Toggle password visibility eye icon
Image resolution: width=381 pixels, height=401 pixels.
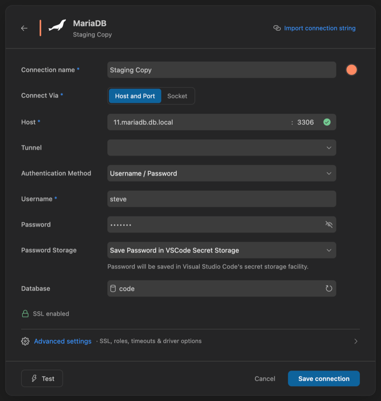(329, 224)
